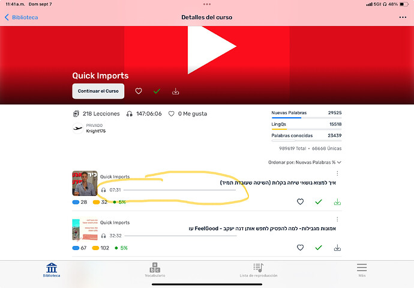Tap the Knight175 airplane avatar
Image resolution: width=414 pixels, height=288 pixels.
[77, 127]
